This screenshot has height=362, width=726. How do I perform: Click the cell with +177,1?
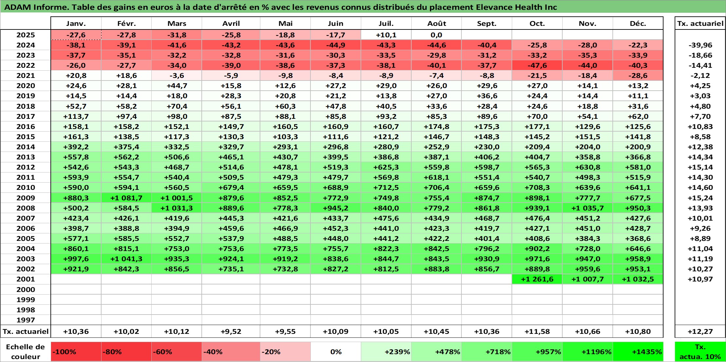point(537,127)
